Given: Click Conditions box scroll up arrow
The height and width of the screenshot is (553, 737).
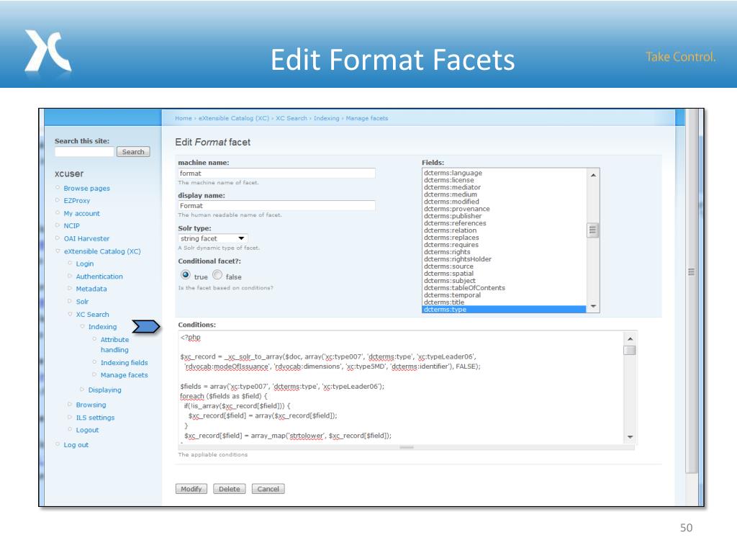Looking at the screenshot, I should 630,338.
